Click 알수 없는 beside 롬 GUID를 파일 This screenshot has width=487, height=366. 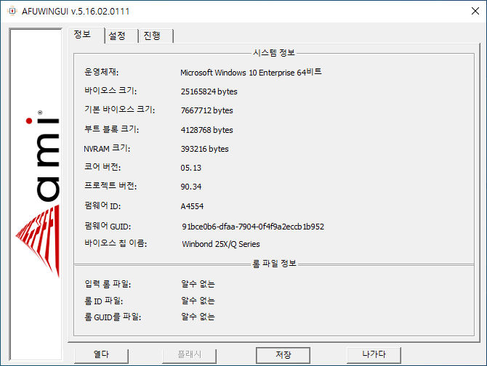(x=198, y=317)
